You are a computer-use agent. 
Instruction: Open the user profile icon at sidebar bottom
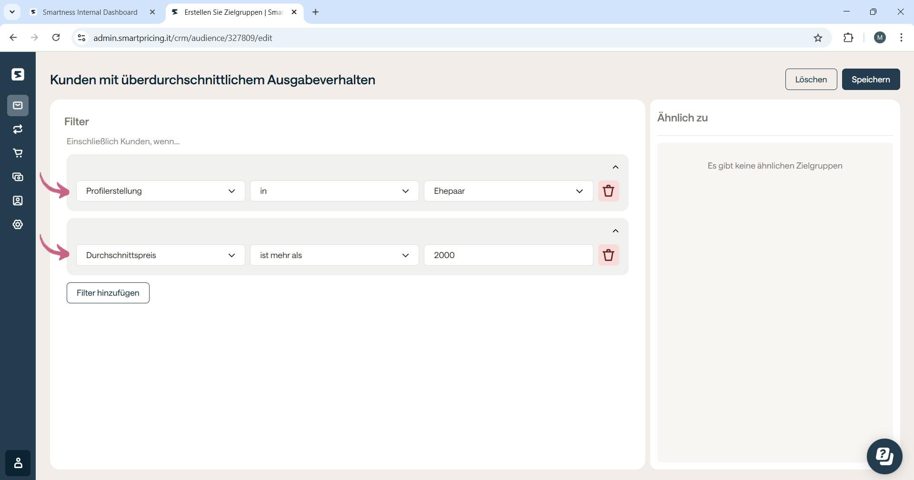click(18, 463)
